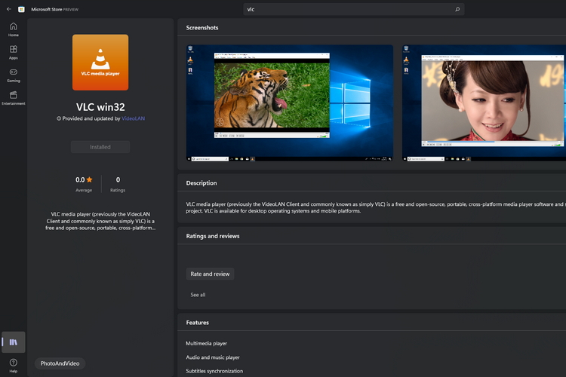
Task: Click the Microsoft Store PREVIEW title text
Action: pos(55,9)
